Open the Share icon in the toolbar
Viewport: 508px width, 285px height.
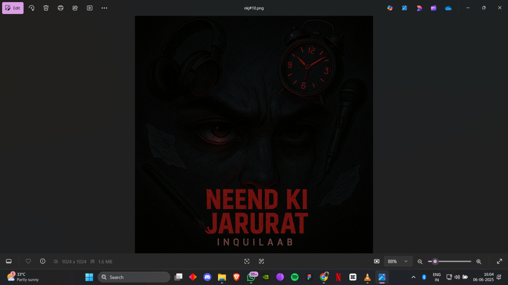point(75,8)
